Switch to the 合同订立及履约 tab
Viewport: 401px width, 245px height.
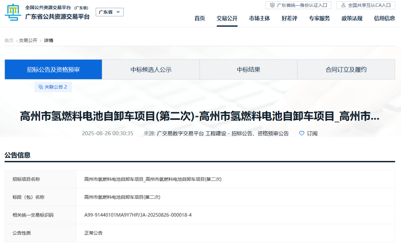pyautogui.click(x=346, y=69)
